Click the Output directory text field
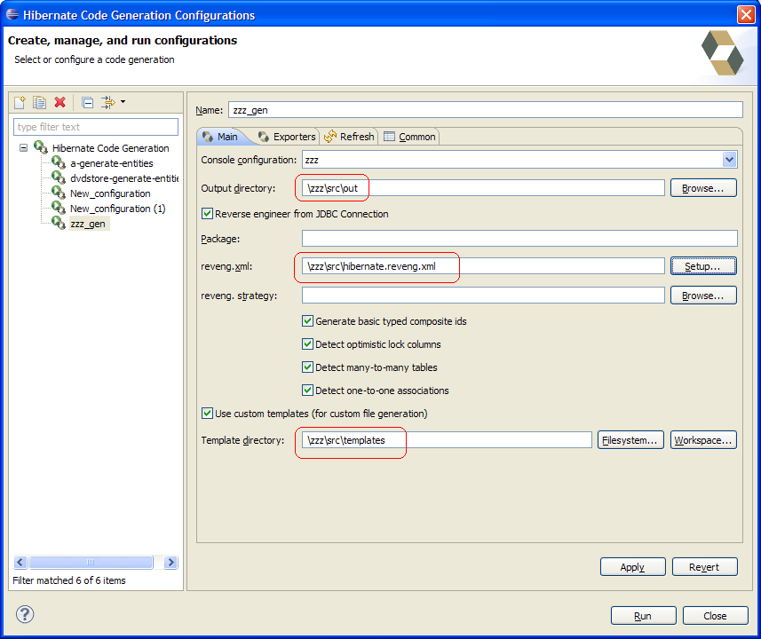The image size is (761, 639). coord(483,188)
